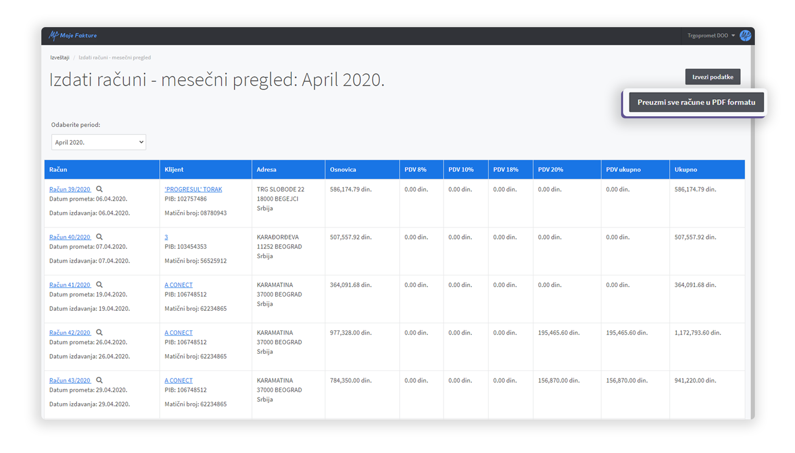The width and height of the screenshot is (795, 453).
Task: Open A CONECT client on Račun 41/2020 row
Action: 178,285
